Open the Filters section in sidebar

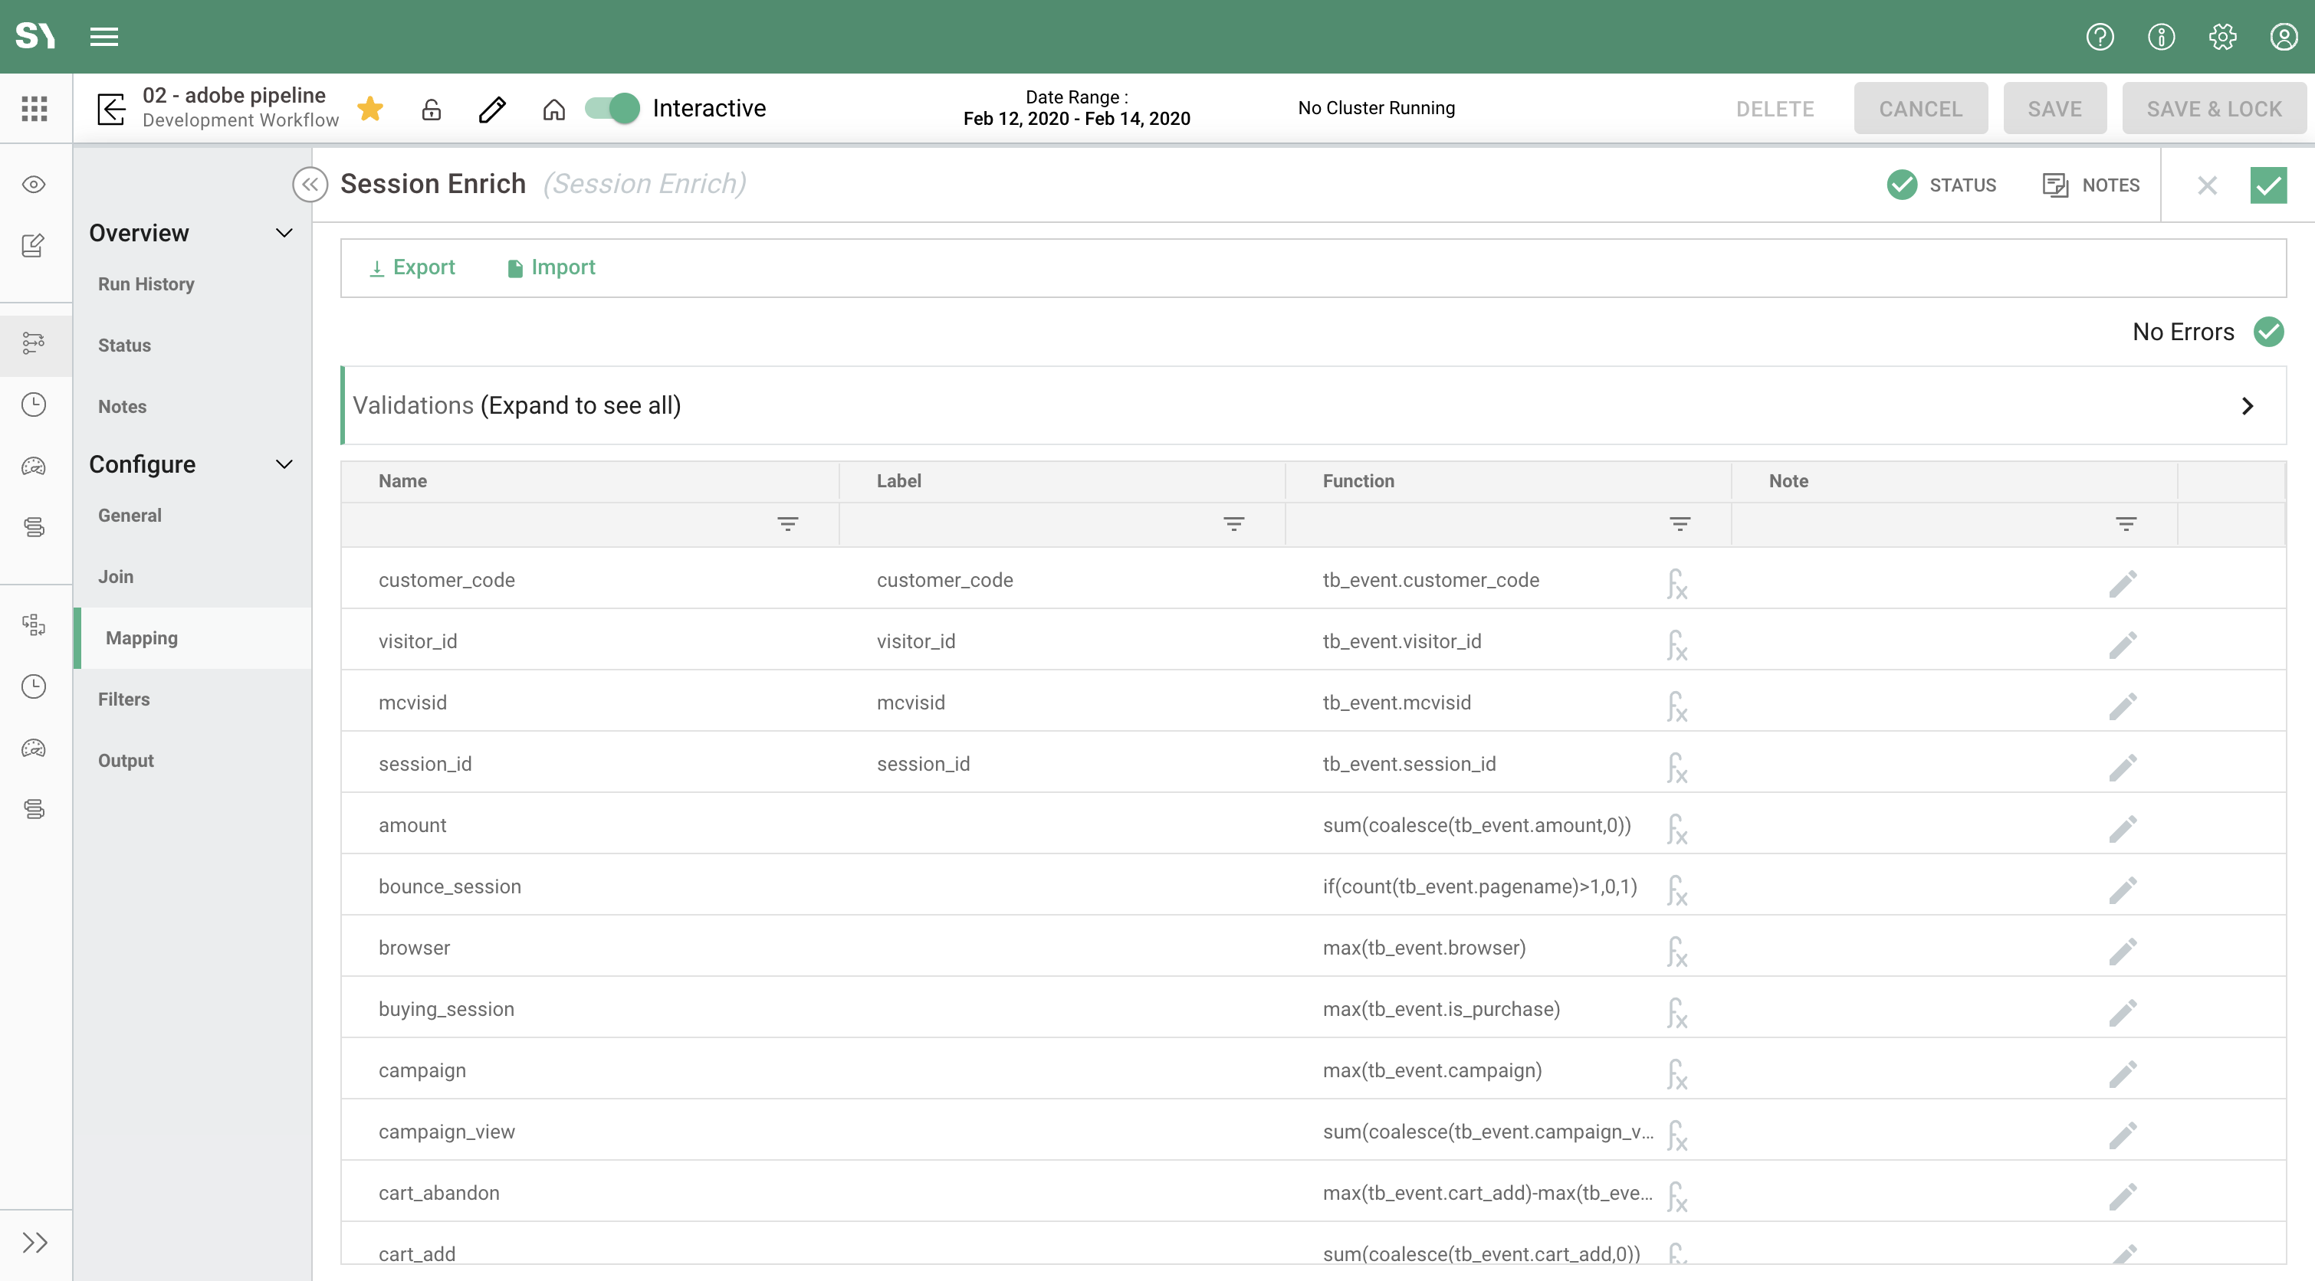[x=124, y=699]
